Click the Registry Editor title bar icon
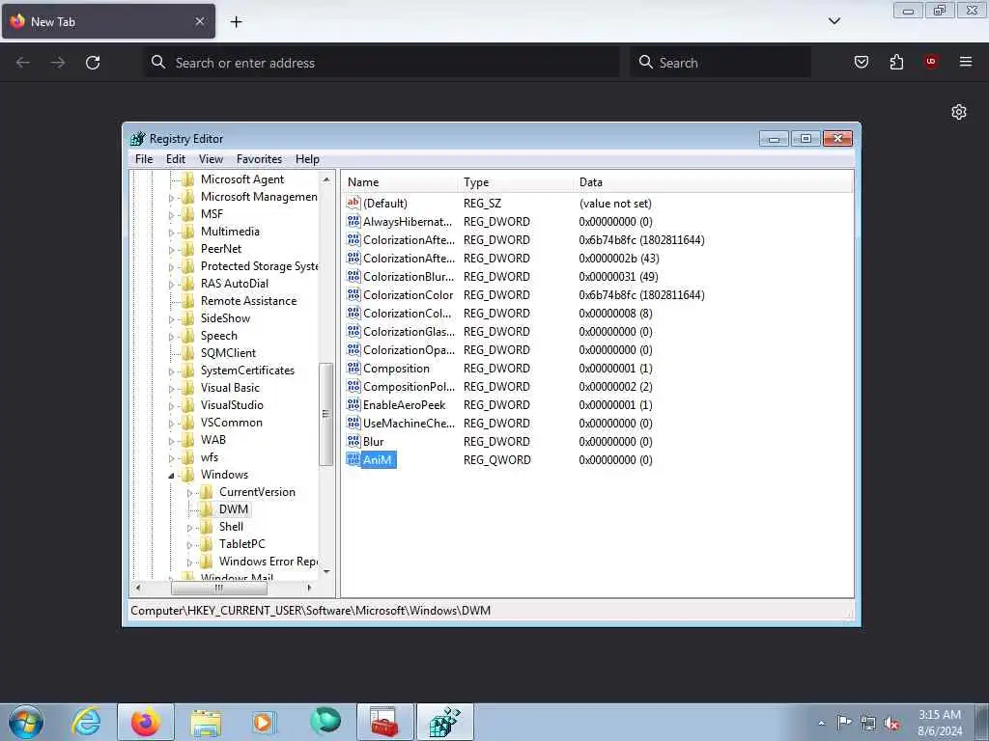 click(x=137, y=139)
